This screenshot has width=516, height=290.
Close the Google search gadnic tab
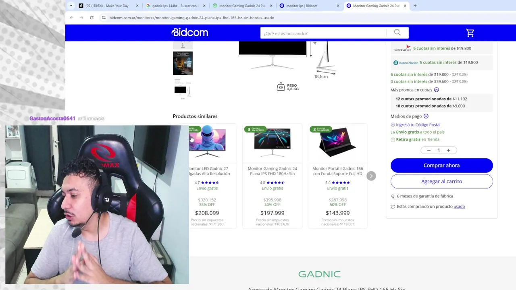(x=204, y=6)
